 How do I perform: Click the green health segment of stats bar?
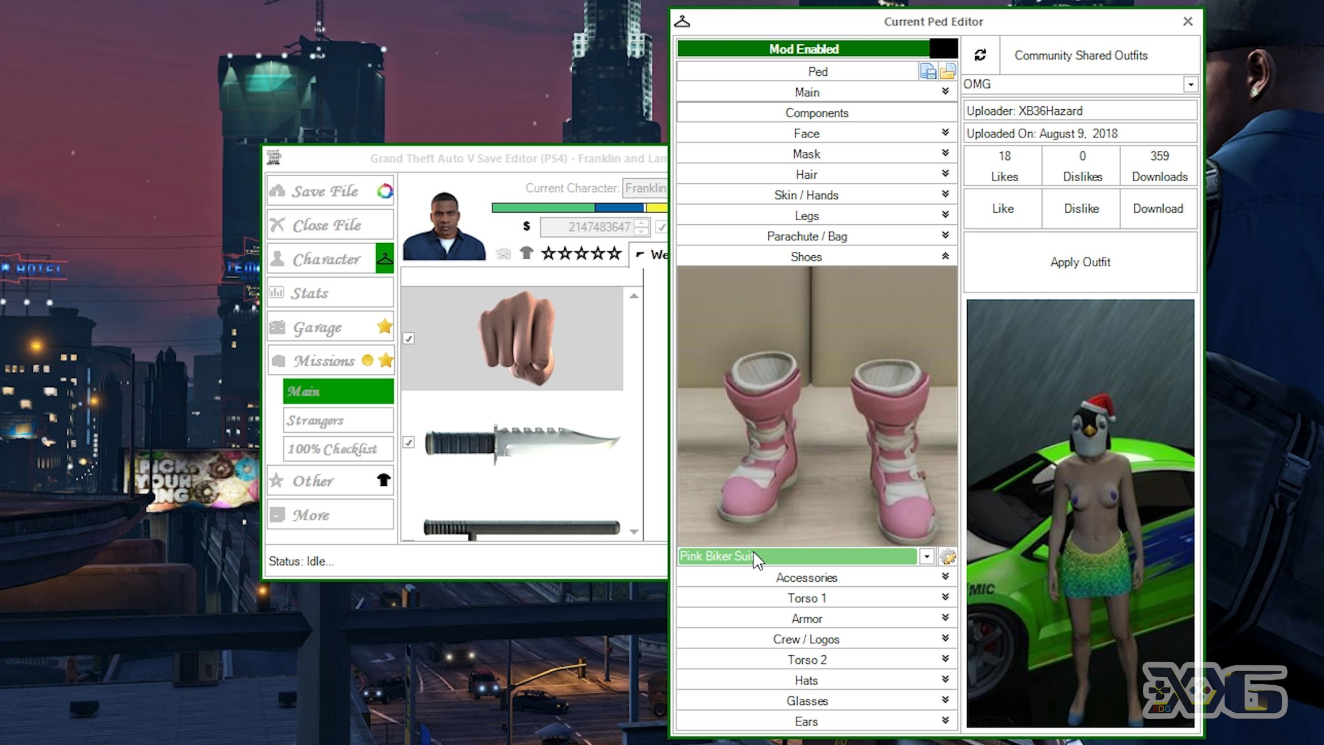(x=543, y=208)
